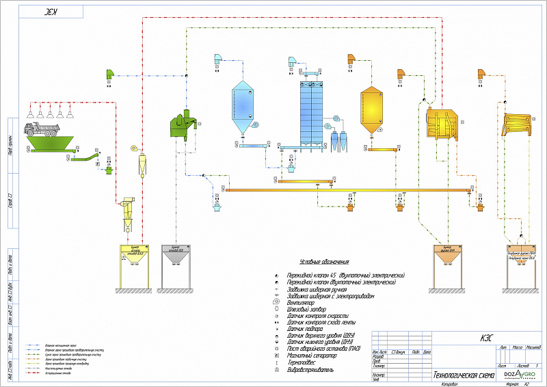Click the orange dashed line legend sample
The width and height of the screenshot is (547, 387).
[33, 359]
